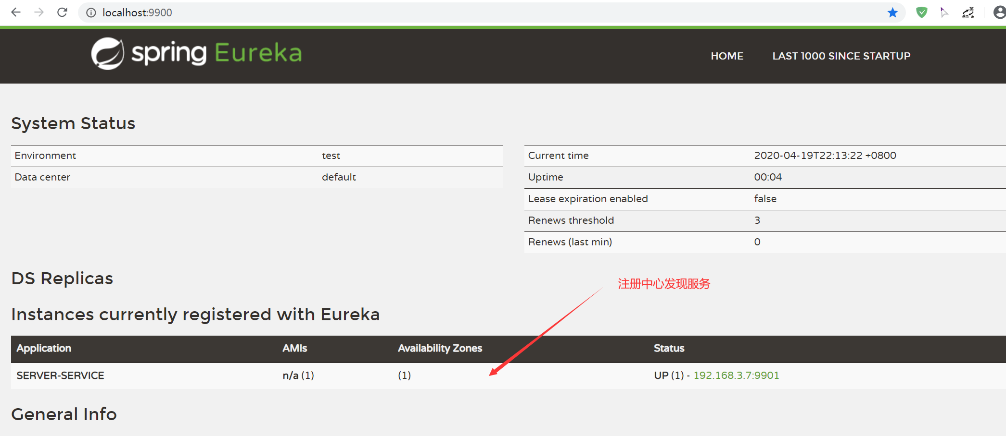The width and height of the screenshot is (1006, 436).
Task: Click the blue bookmark star
Action: tap(892, 12)
